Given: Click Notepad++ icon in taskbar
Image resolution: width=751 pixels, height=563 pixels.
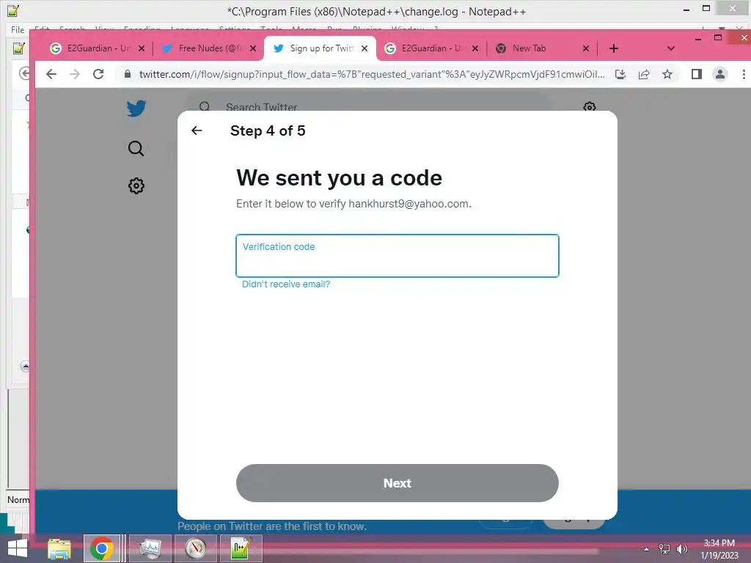Looking at the screenshot, I should [x=241, y=548].
